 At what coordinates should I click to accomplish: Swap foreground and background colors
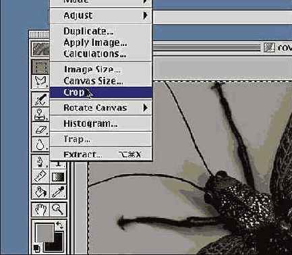60,225
